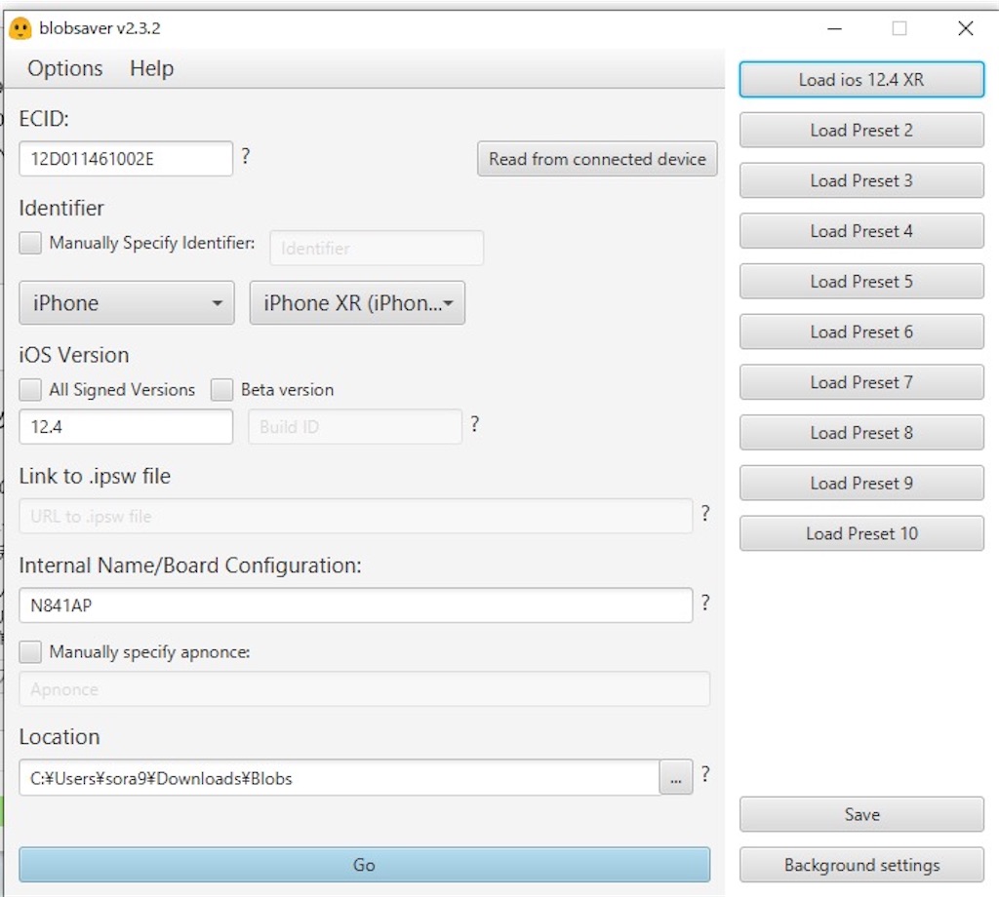Viewport: 999px width, 897px height.
Task: Open the iPhone device type dropdown
Action: [127, 303]
